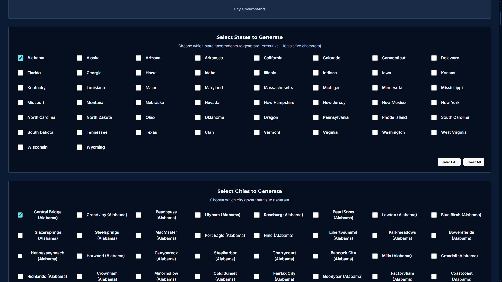
Task: Click the Select All button
Action: point(449,162)
